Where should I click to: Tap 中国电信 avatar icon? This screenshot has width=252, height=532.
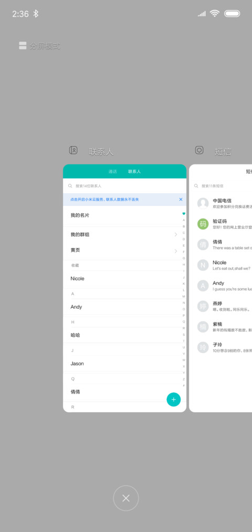coord(203,203)
